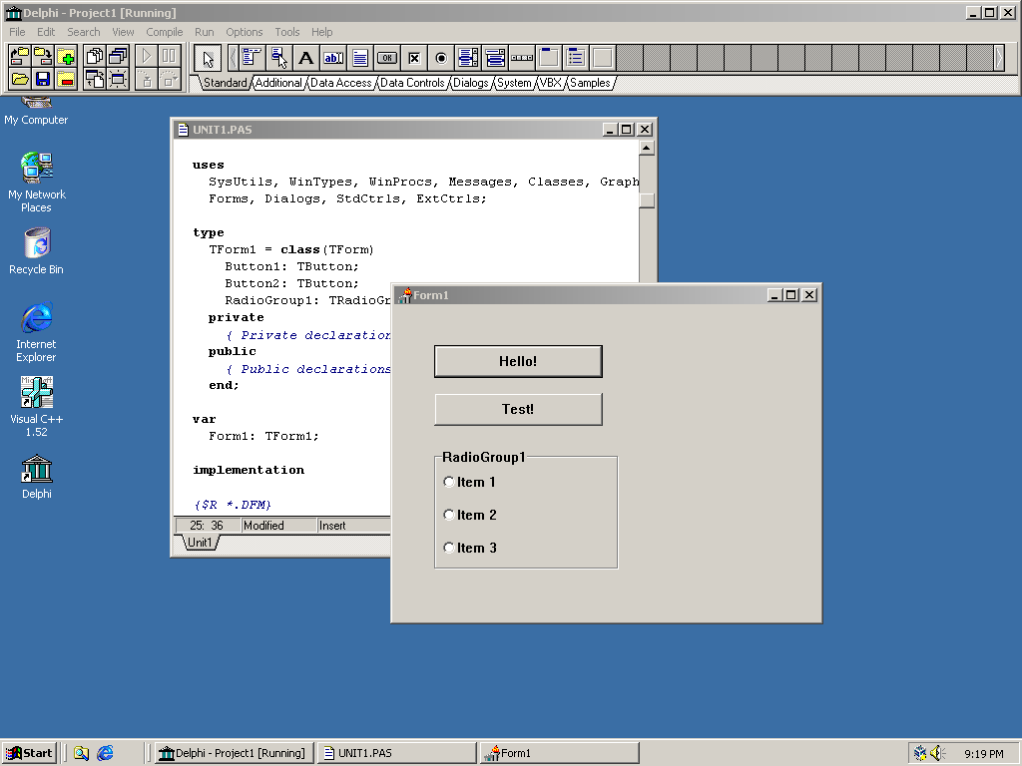Click UNIT1.PAS taskbar button
This screenshot has height=766, width=1022.
(x=397, y=753)
